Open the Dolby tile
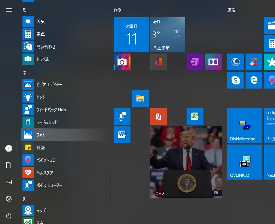 [x=213, y=62]
